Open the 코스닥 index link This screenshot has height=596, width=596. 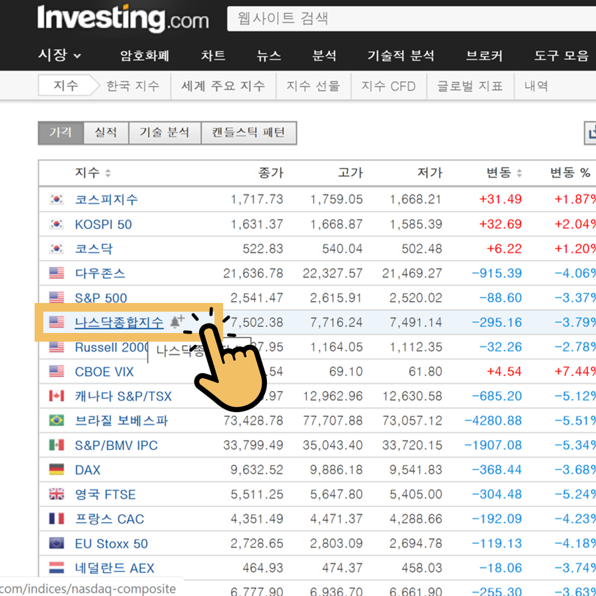coord(94,249)
